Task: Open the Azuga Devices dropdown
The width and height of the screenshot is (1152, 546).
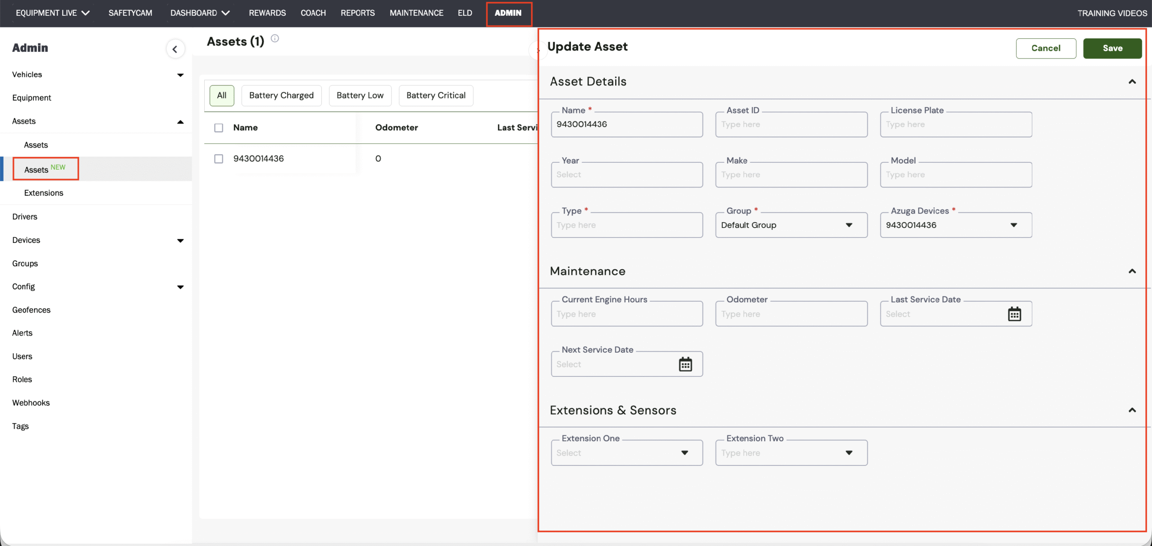Action: click(x=1014, y=225)
